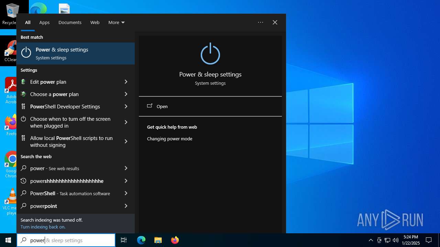Expand the Edit power plan result arrow
Screen dimensions: 440x247
tap(126, 82)
